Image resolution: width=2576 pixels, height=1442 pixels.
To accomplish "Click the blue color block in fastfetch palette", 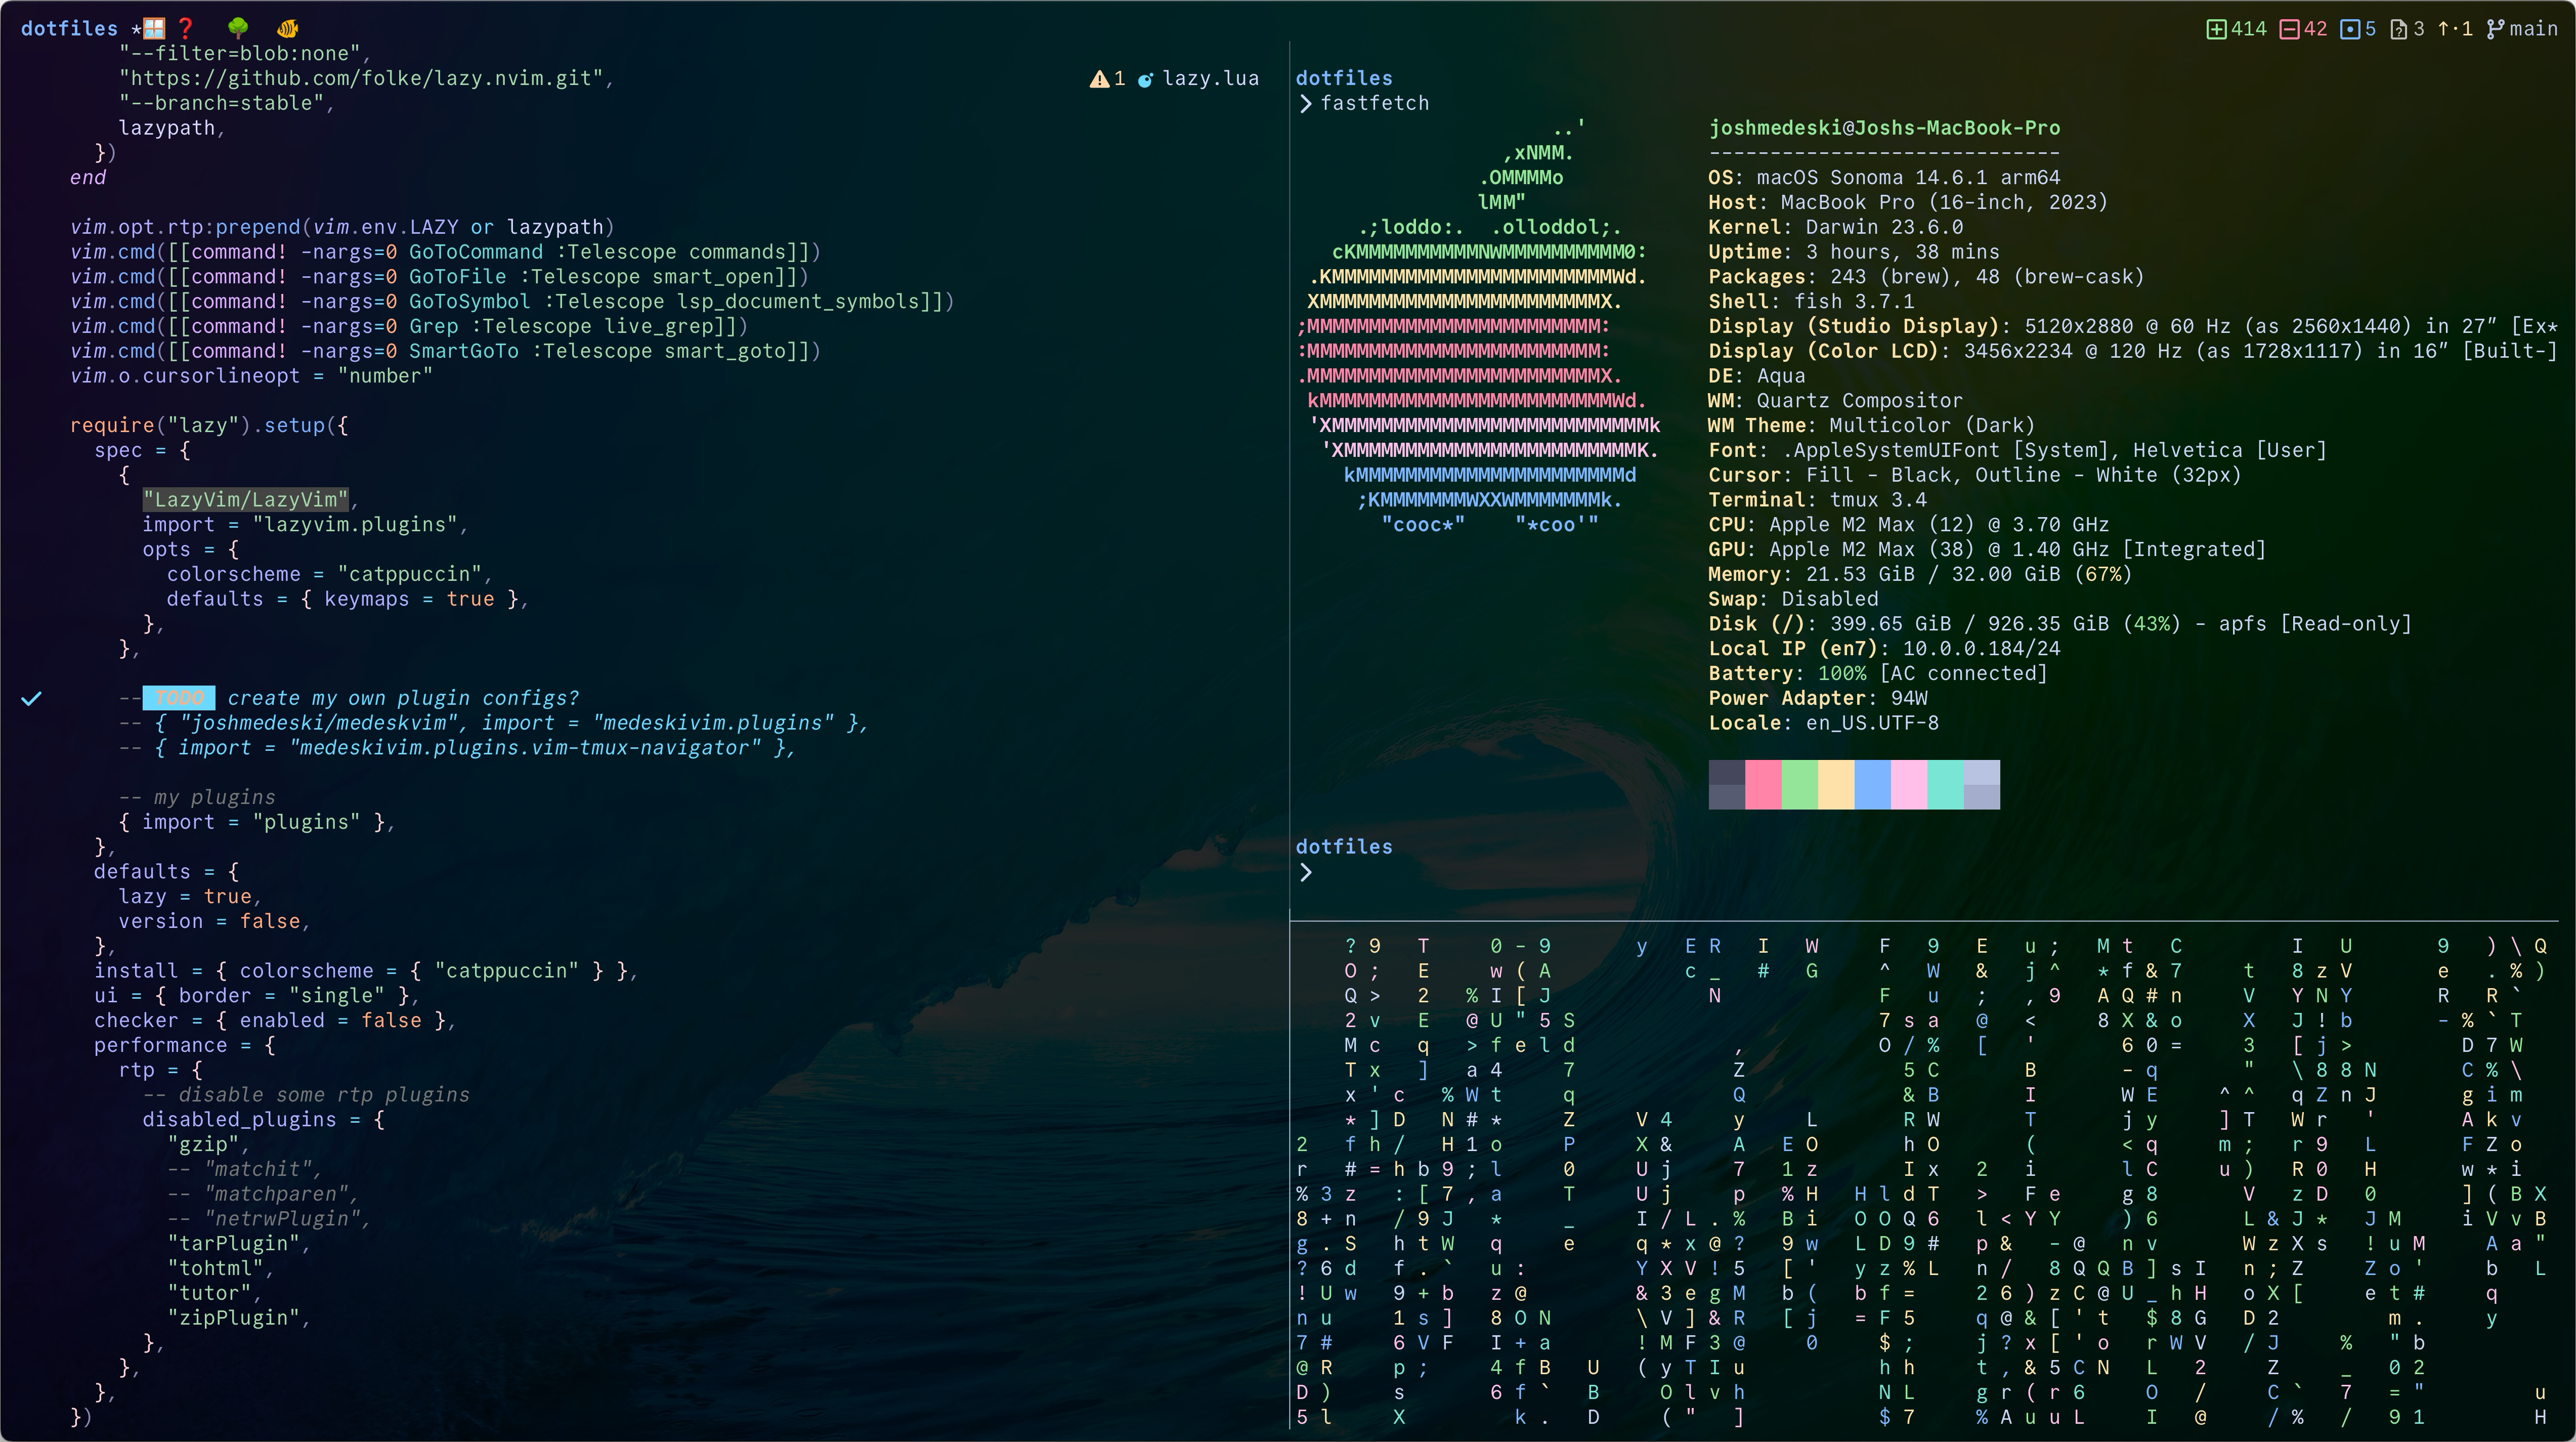I will [1873, 784].
